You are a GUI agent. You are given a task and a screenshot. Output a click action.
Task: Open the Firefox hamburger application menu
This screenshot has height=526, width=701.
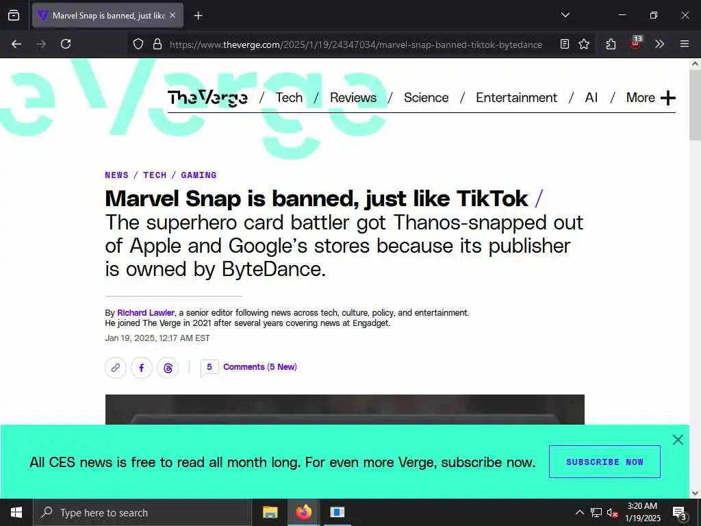tap(684, 44)
